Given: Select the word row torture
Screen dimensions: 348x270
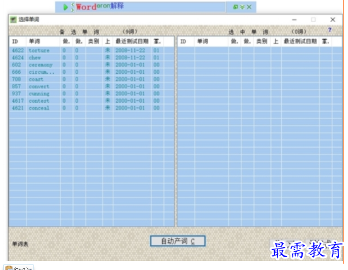Looking at the screenshot, I should [x=91, y=50].
